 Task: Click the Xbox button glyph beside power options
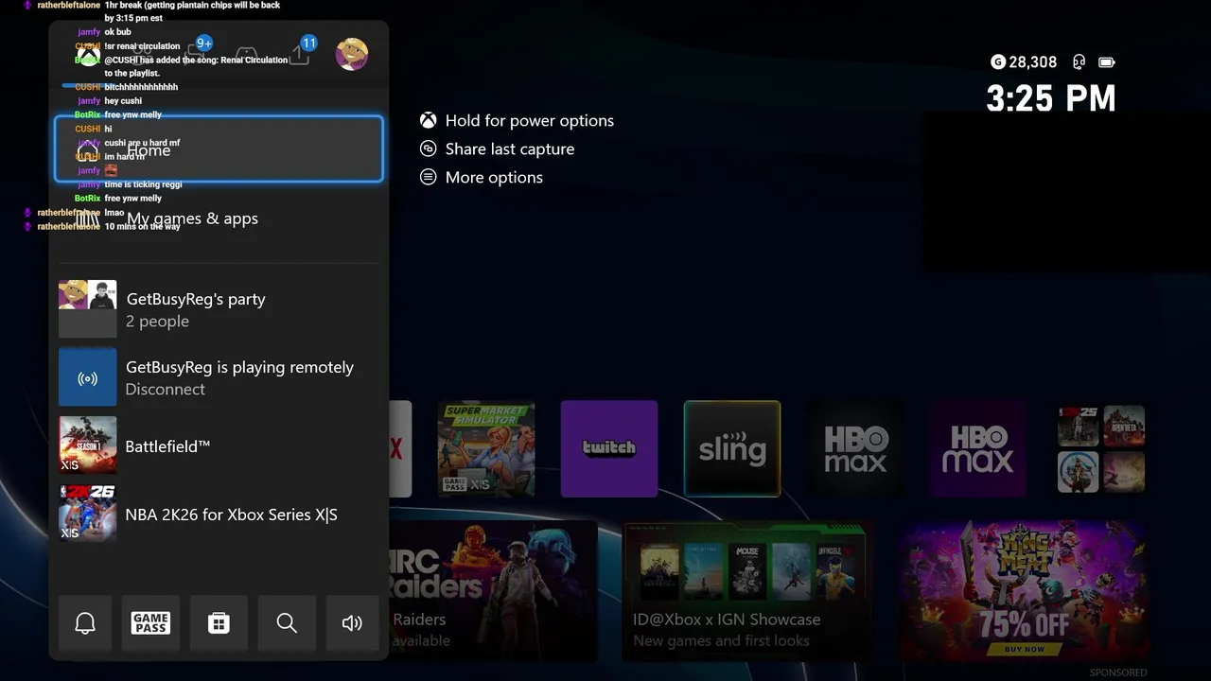click(x=429, y=120)
